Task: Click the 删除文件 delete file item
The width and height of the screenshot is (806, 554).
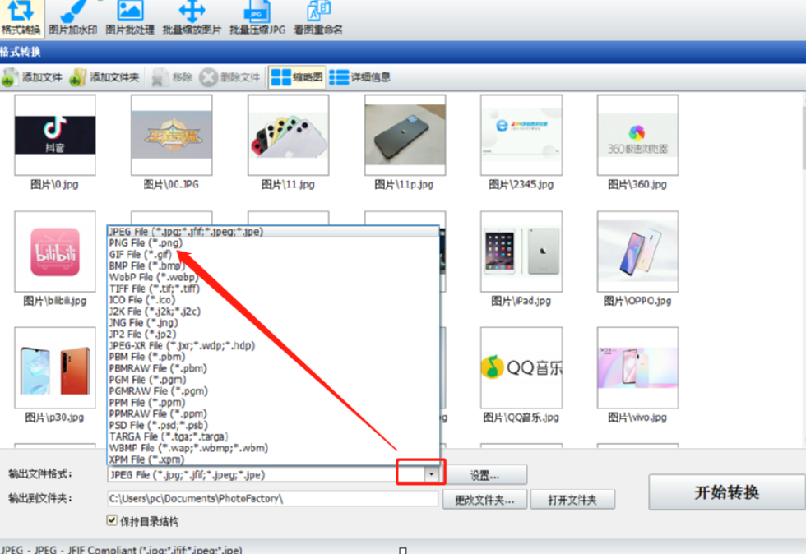Action: (230, 77)
